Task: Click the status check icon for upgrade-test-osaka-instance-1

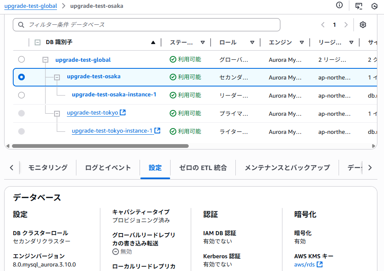Action: point(173,95)
